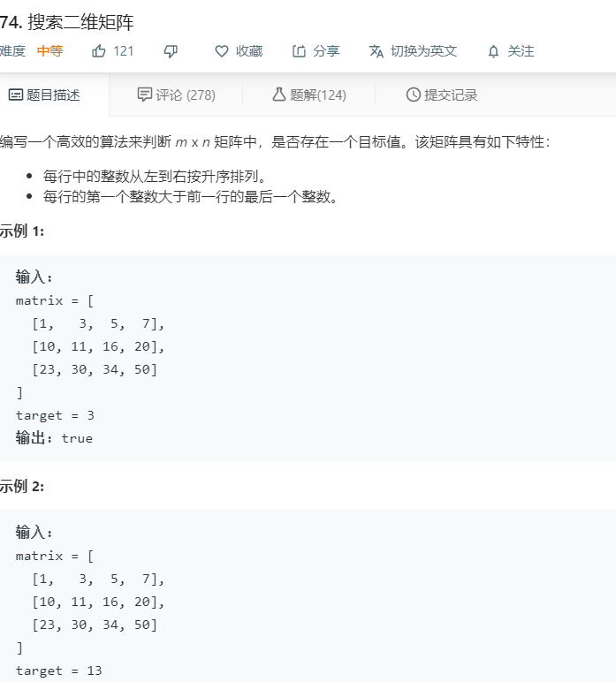
Task: Click the like count 121
Action: [x=123, y=51]
